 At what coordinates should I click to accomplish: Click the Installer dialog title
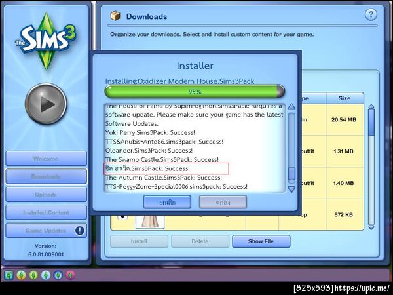pyautogui.click(x=195, y=66)
